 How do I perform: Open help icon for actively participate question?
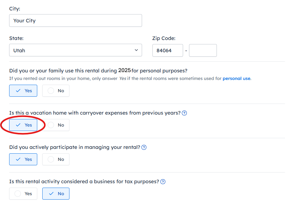click(x=144, y=147)
